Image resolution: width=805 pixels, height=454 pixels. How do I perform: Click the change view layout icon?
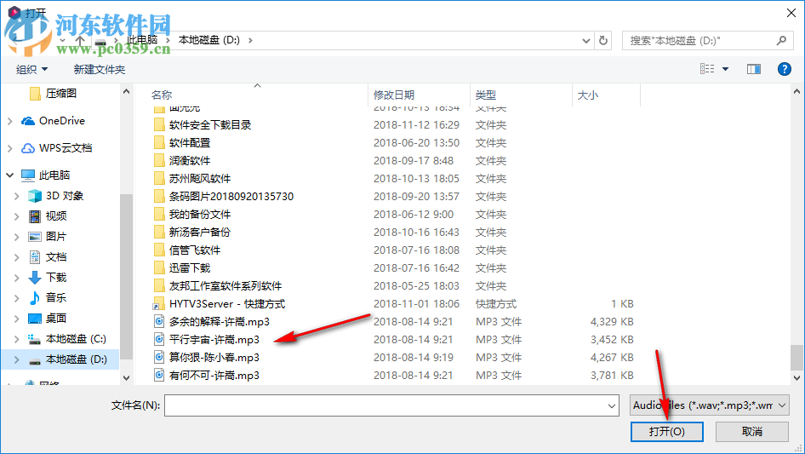click(707, 69)
